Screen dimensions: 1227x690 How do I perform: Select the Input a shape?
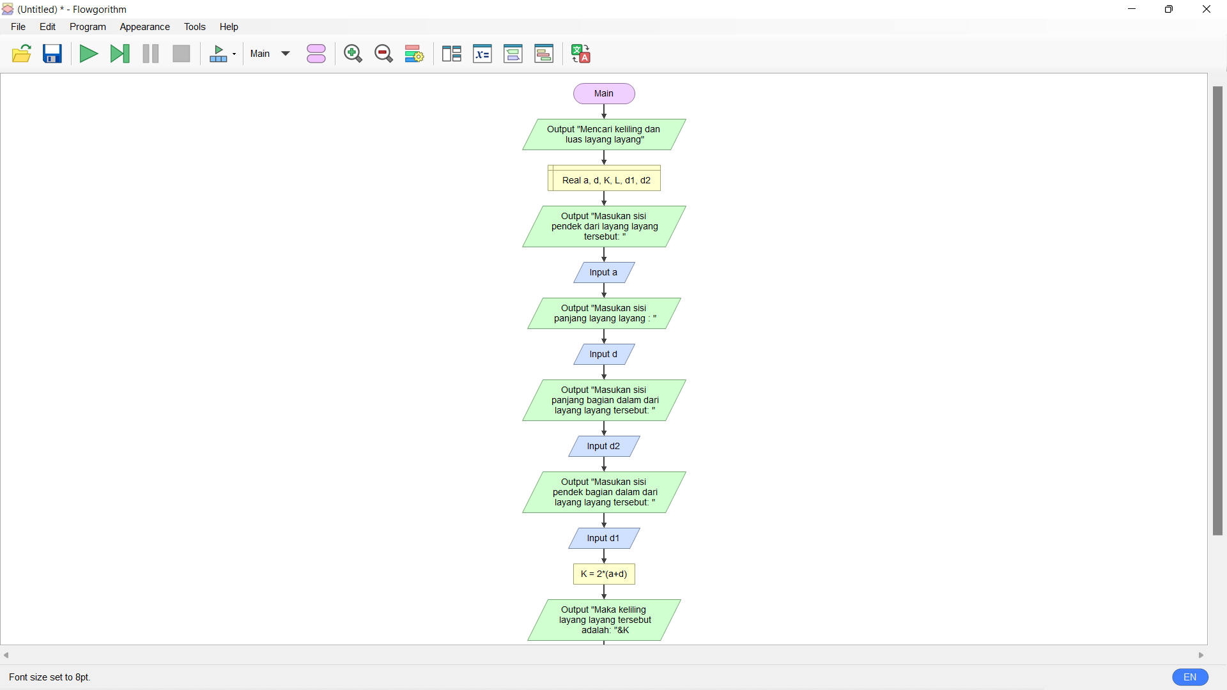(603, 272)
